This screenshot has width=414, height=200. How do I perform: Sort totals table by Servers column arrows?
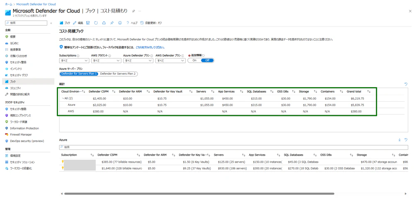point(213,91)
